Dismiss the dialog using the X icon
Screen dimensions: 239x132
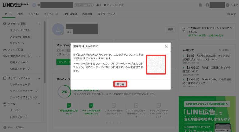(166, 46)
